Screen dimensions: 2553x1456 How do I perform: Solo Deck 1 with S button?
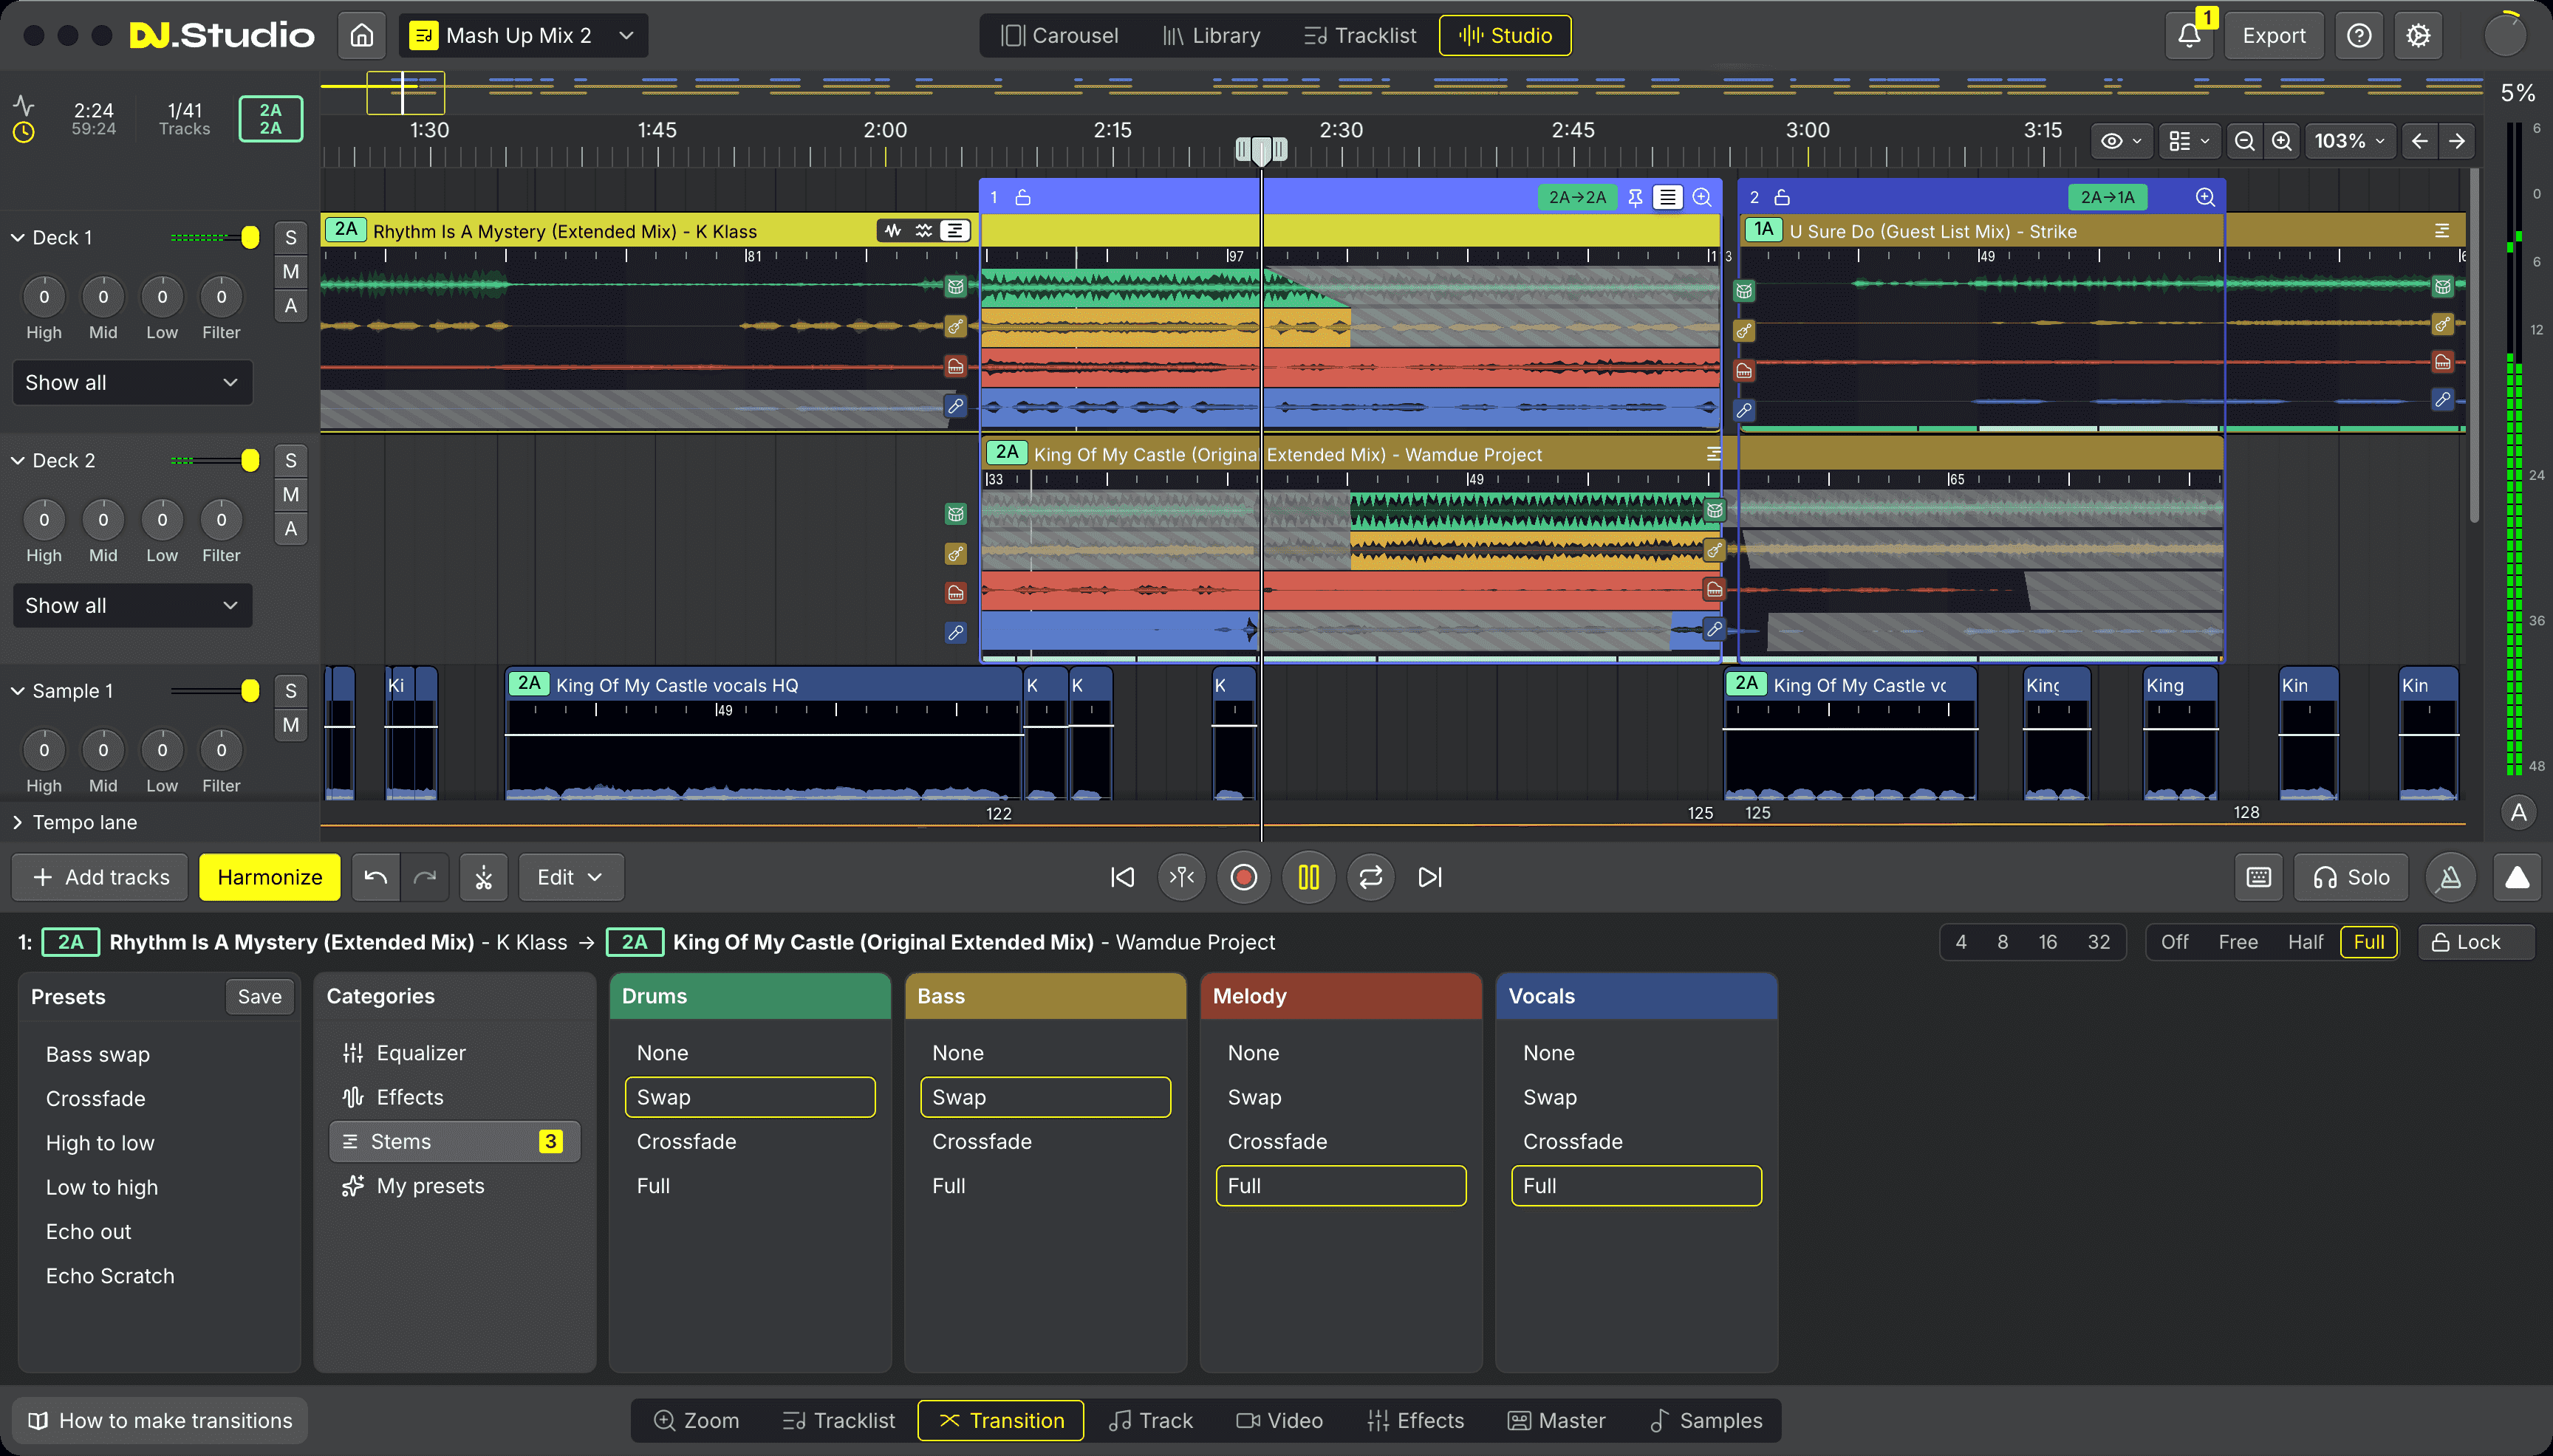click(291, 237)
